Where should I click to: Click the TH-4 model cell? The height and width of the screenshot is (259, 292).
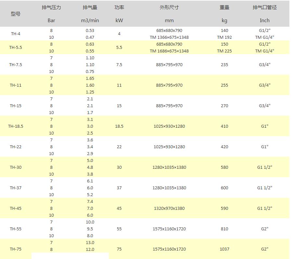point(16,34)
